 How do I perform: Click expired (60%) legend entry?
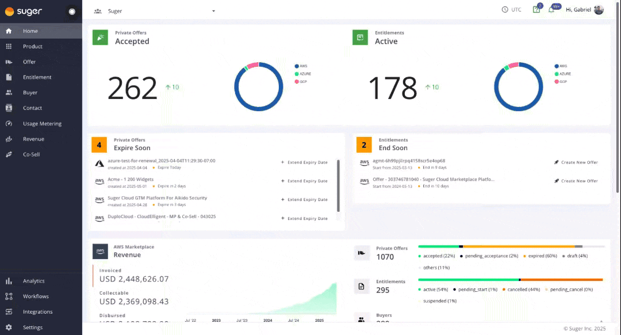pos(540,256)
